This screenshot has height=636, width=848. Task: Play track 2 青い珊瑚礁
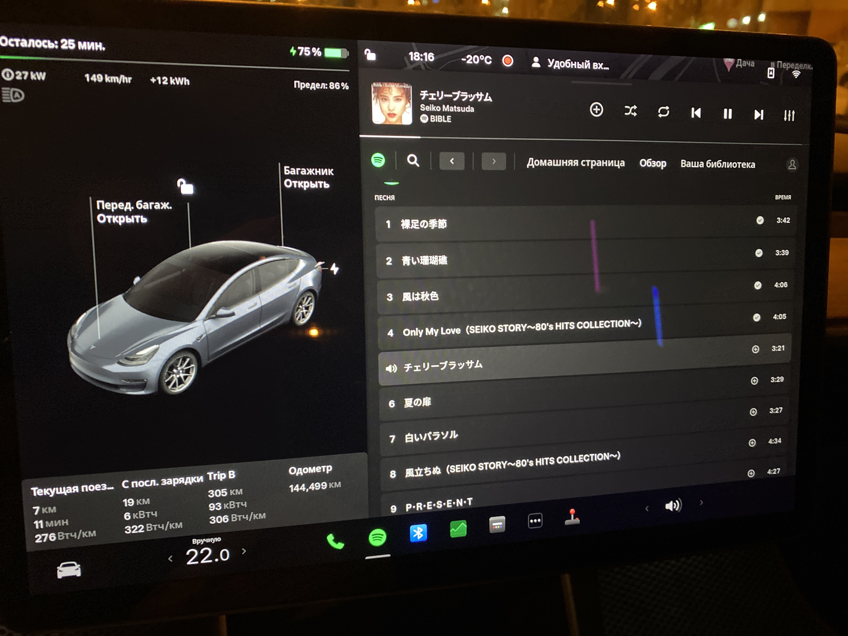click(585, 259)
